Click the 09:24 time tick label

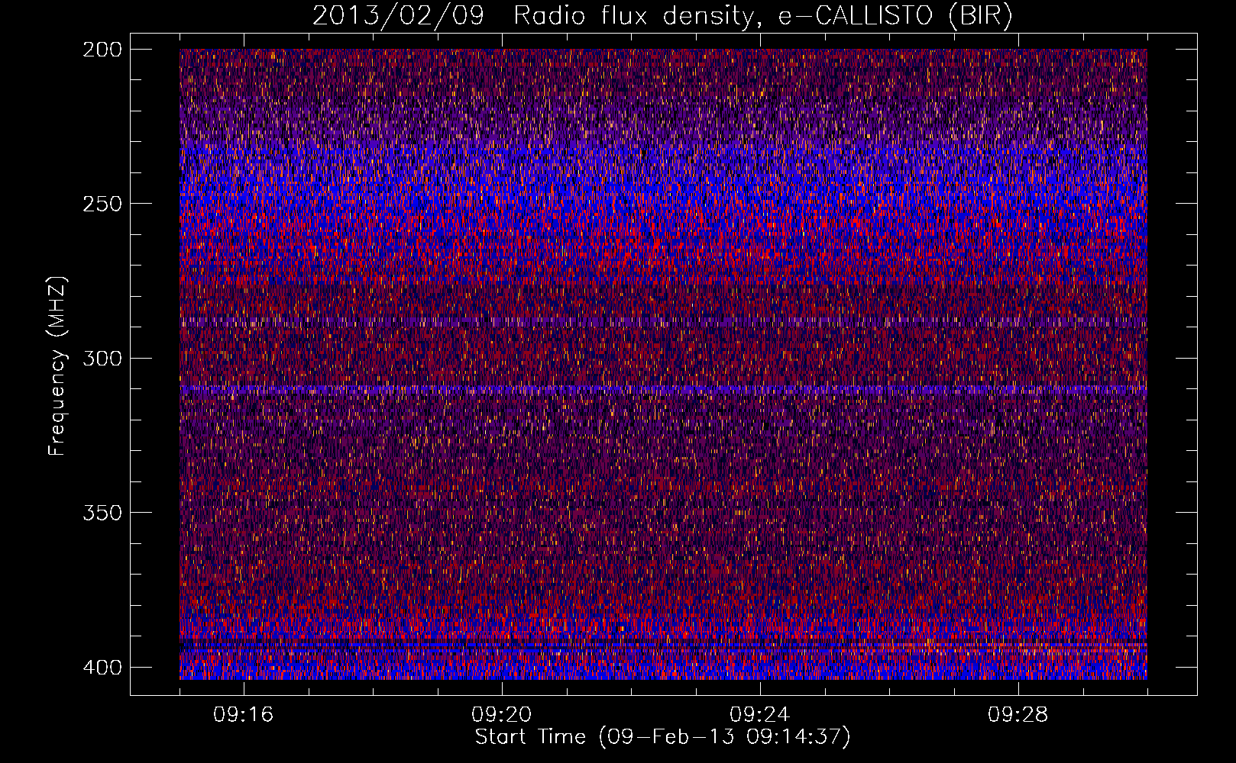760,715
